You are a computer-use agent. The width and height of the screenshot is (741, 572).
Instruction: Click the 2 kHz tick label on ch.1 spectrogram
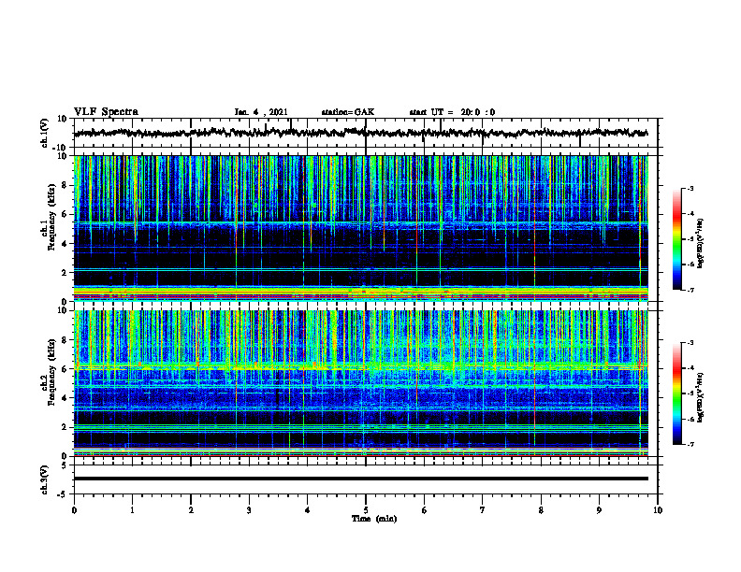(65, 273)
